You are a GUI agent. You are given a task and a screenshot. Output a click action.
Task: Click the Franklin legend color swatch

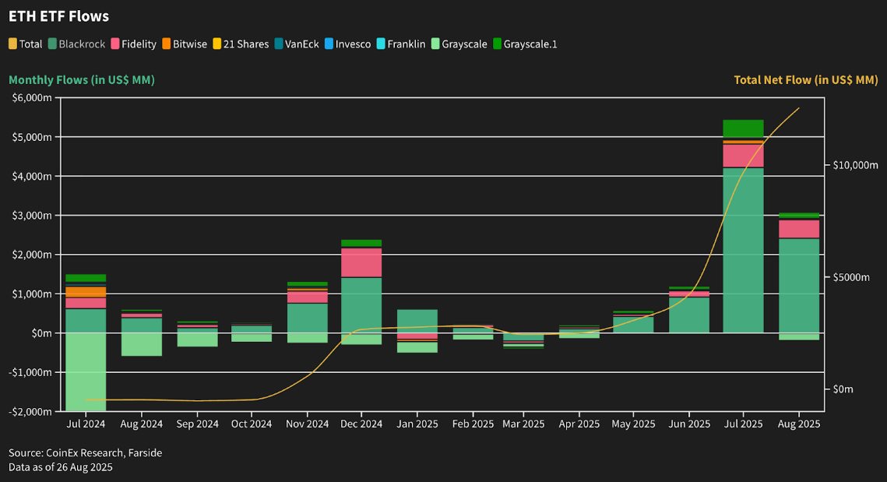tap(381, 44)
